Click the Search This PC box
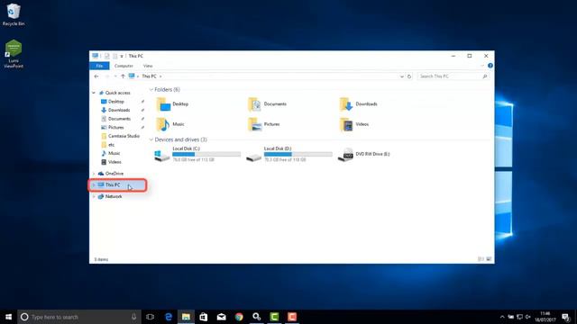Screen dimensions: 577x324 click(453, 76)
